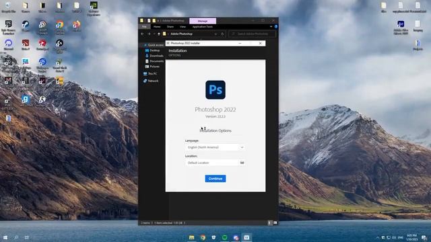Select Documents in navigation pane
Viewport: 431px width, 242px height.
pyautogui.click(x=154, y=61)
